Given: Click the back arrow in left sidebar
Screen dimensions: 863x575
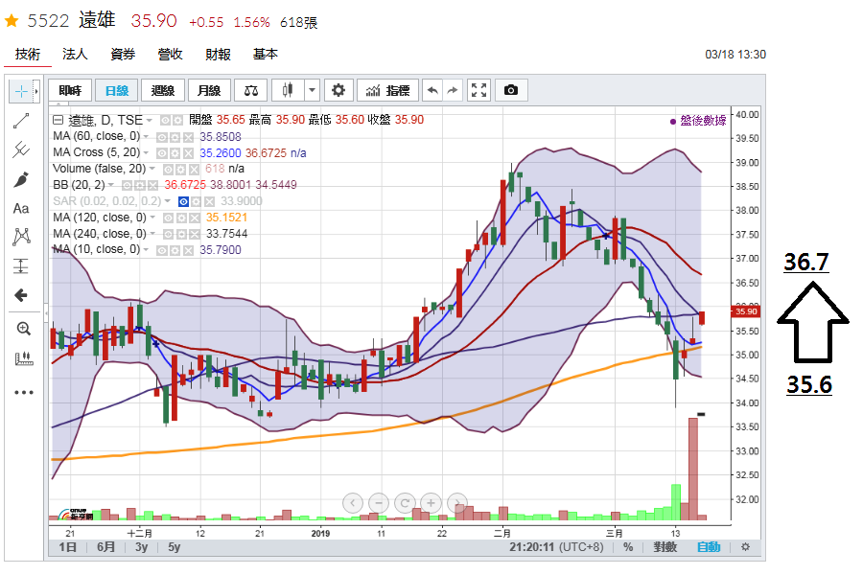Looking at the screenshot, I should pos(21,295).
